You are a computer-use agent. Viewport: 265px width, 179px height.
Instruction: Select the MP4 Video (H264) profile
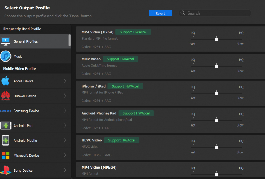pyautogui.click(x=171, y=39)
